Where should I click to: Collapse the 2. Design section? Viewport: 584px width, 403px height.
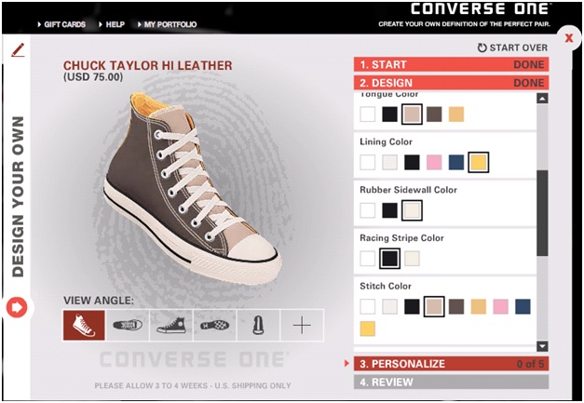click(x=451, y=83)
